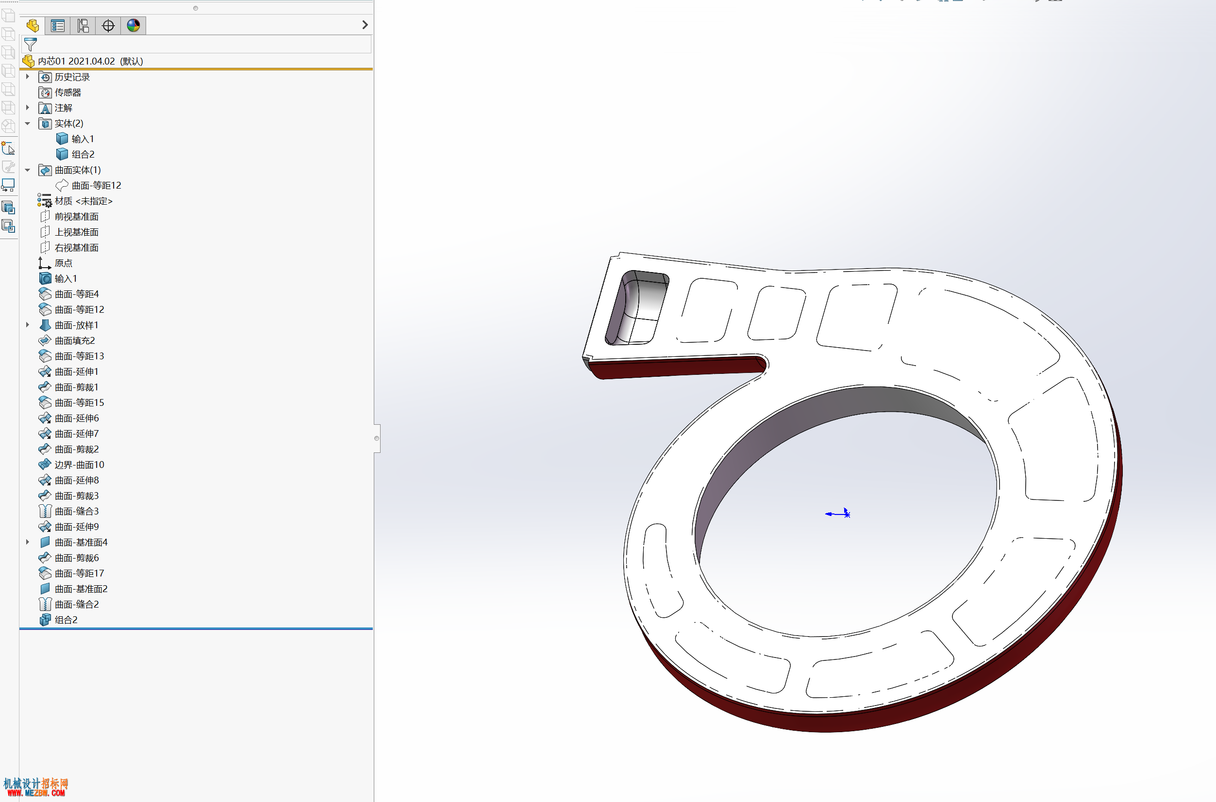This screenshot has height=802, width=1216.
Task: Select the 组合2 solid body under 实体
Action: [x=75, y=155]
